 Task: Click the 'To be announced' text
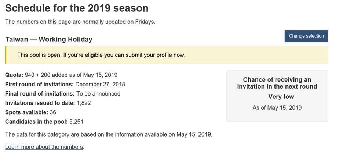click(x=98, y=94)
